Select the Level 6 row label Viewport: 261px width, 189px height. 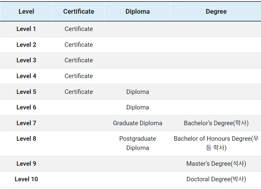point(26,107)
